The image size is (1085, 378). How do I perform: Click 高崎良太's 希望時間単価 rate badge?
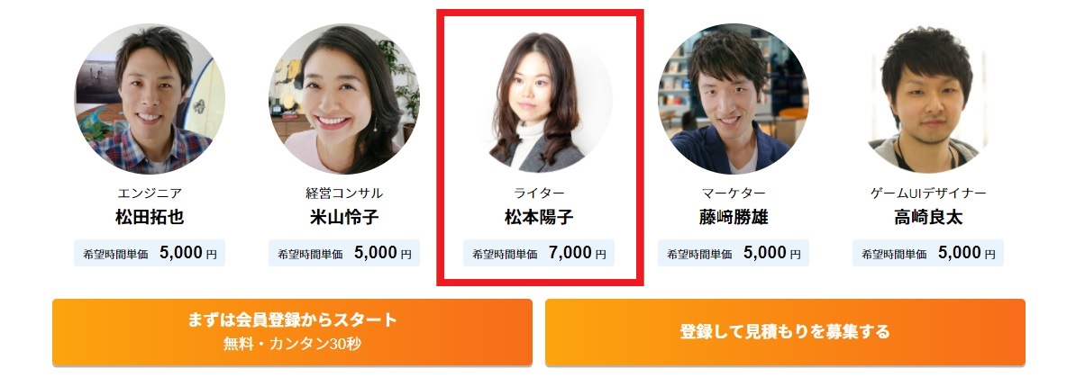point(928,253)
